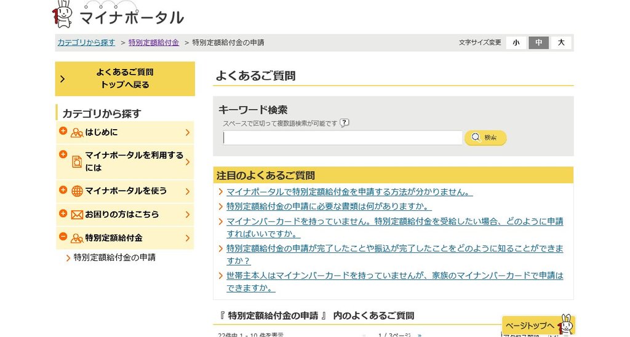Select the 特別定額給付金の申請 sub-item
630x337 pixels.
tap(114, 258)
